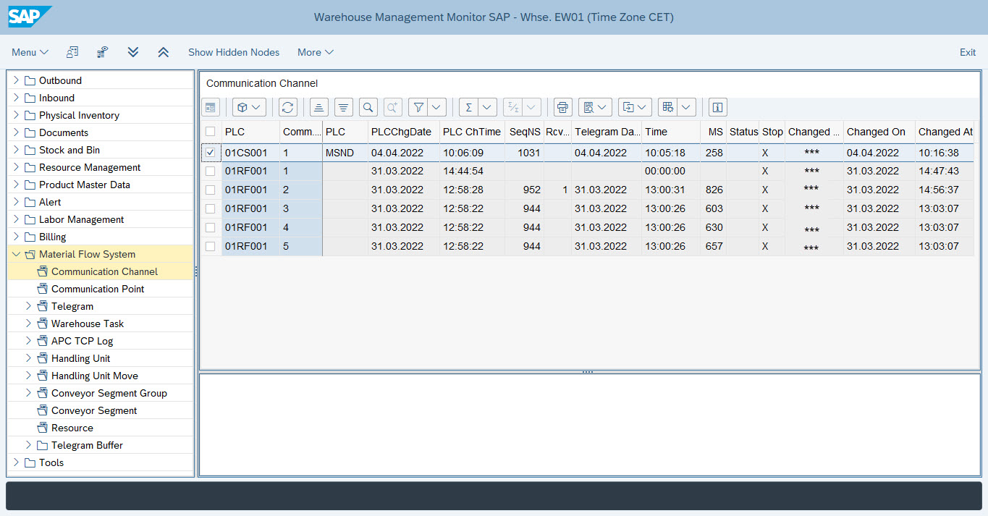Select the Billing tree item
This screenshot has height=516, width=988.
click(52, 237)
